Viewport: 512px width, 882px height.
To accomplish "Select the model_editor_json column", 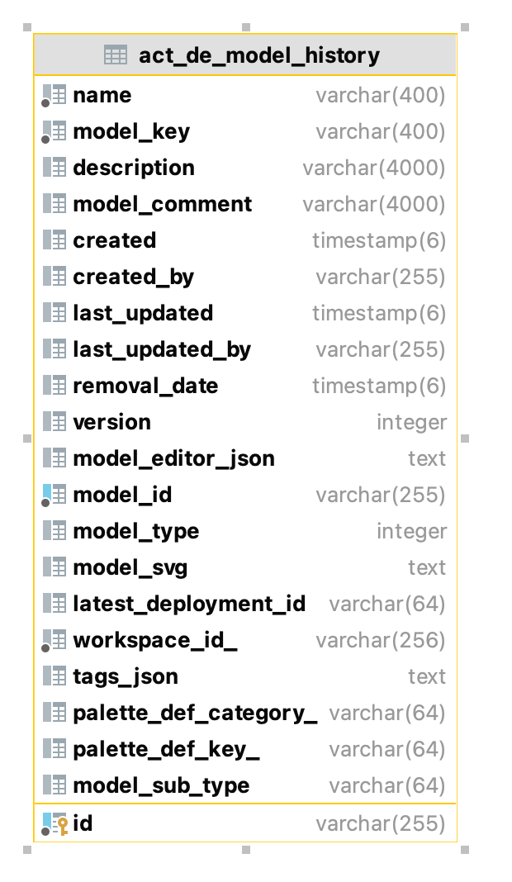I will point(173,459).
